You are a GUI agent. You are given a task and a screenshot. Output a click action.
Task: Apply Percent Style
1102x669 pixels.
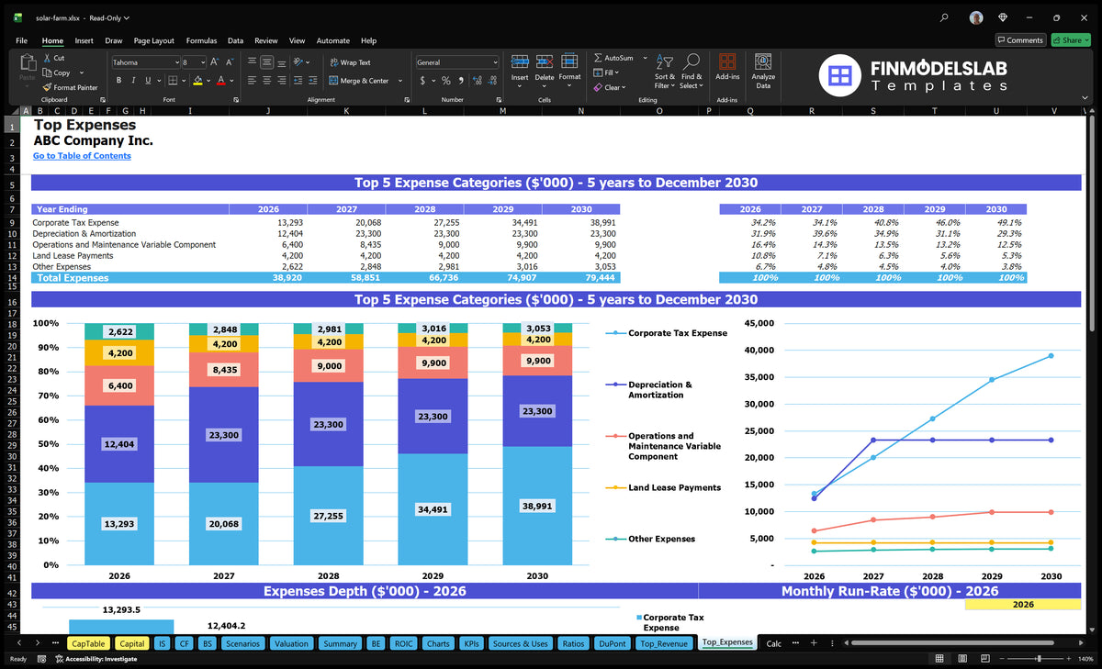445,81
